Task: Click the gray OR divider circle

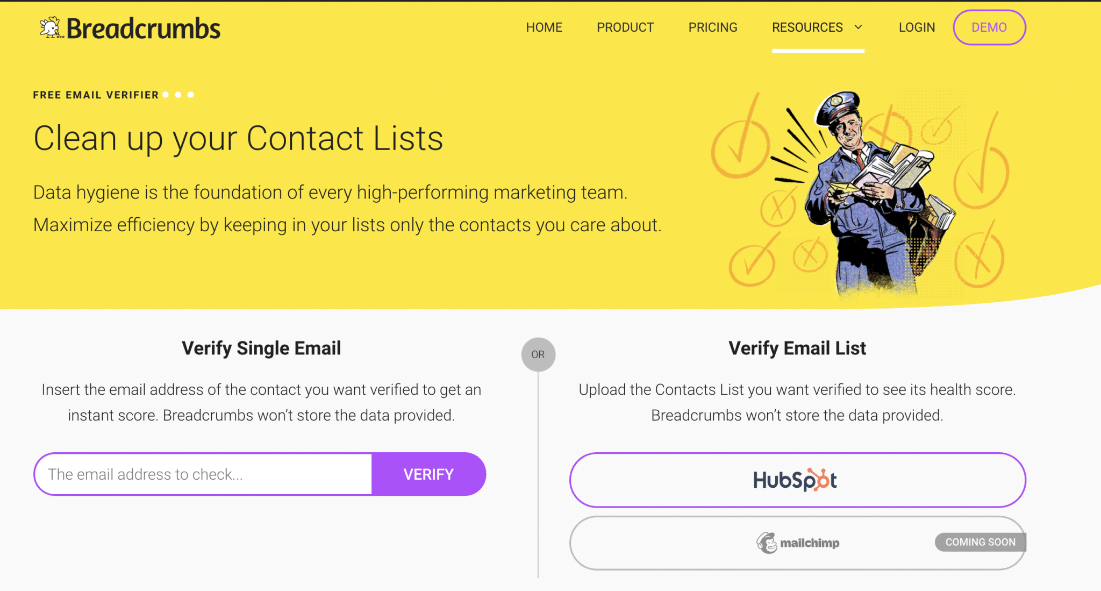Action: tap(538, 354)
